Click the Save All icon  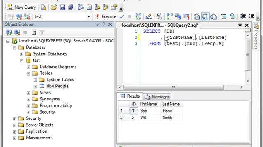[70, 7]
